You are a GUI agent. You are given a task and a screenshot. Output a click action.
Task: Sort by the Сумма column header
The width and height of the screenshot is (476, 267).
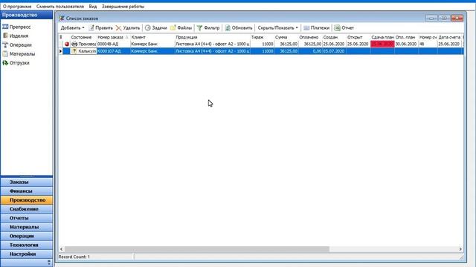pyautogui.click(x=286, y=37)
